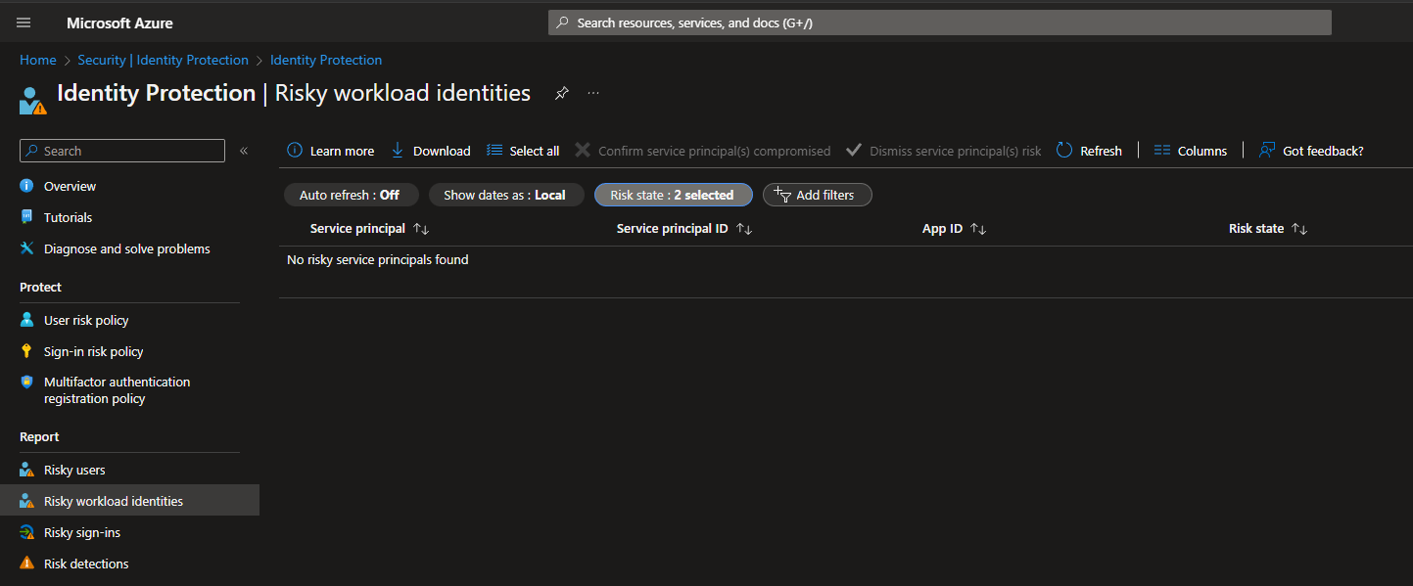This screenshot has width=1413, height=586.
Task: Click the Identity Protection header icon
Action: [x=32, y=100]
